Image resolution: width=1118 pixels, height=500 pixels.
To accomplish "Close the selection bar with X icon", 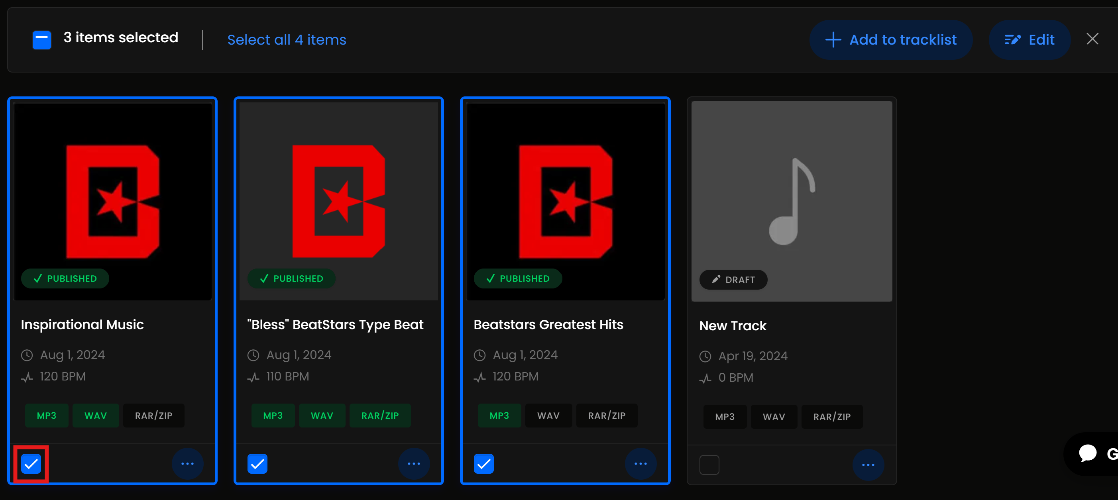I will tap(1092, 39).
